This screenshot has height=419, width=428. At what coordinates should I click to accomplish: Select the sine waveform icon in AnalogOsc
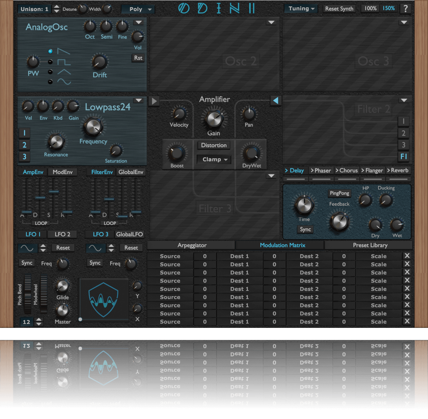[64, 82]
